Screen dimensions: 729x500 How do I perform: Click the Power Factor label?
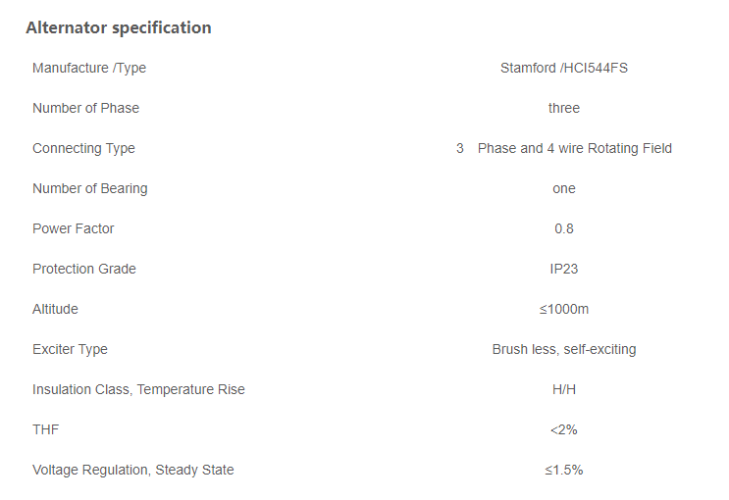[73, 228]
